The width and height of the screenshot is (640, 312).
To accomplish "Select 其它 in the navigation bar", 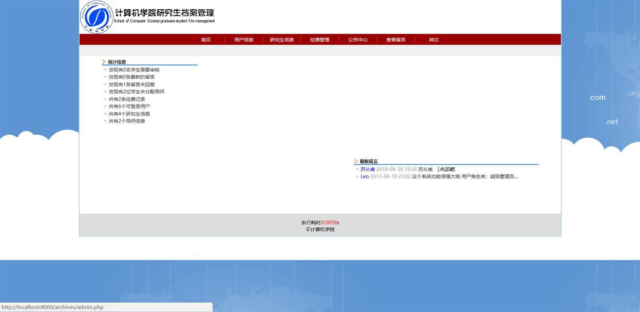I will click(434, 40).
